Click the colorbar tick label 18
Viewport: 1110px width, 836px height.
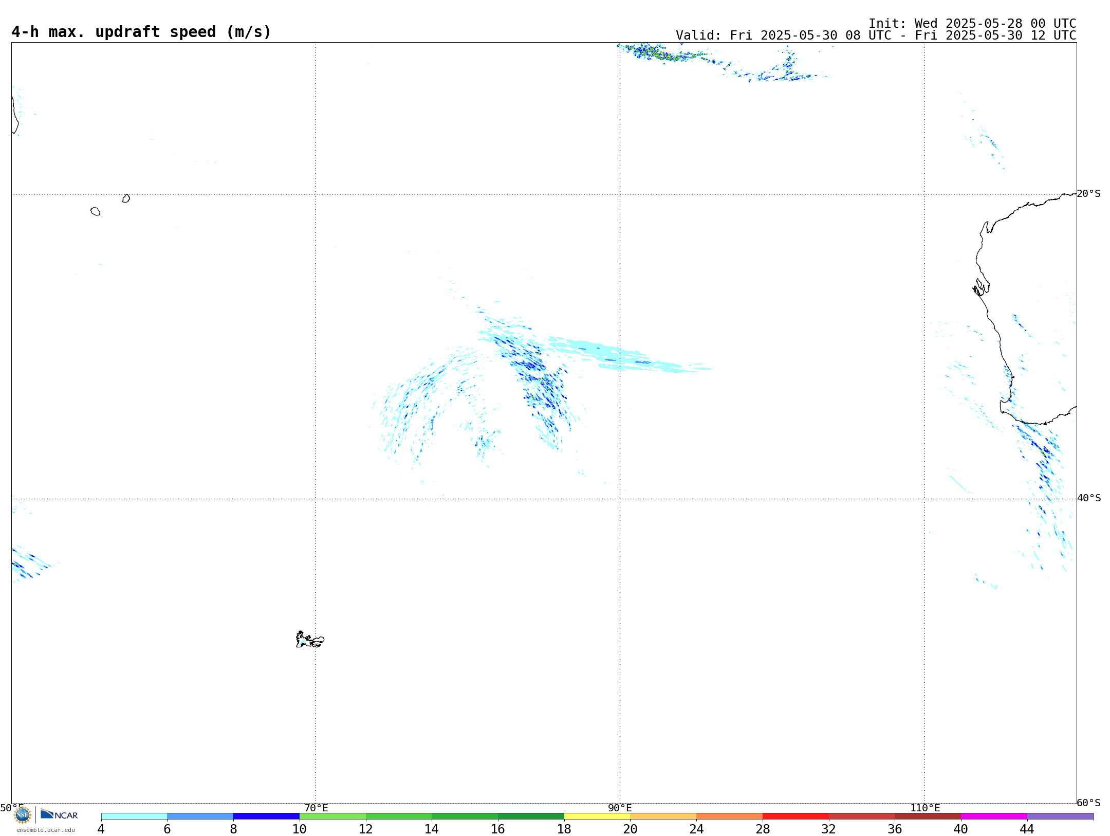click(x=564, y=829)
